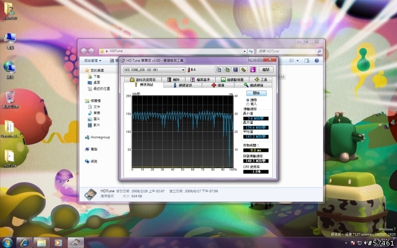Copy screenshot to clipboard in HD Tune toolbar
The width and height of the screenshot is (397, 248).
[x=227, y=69]
